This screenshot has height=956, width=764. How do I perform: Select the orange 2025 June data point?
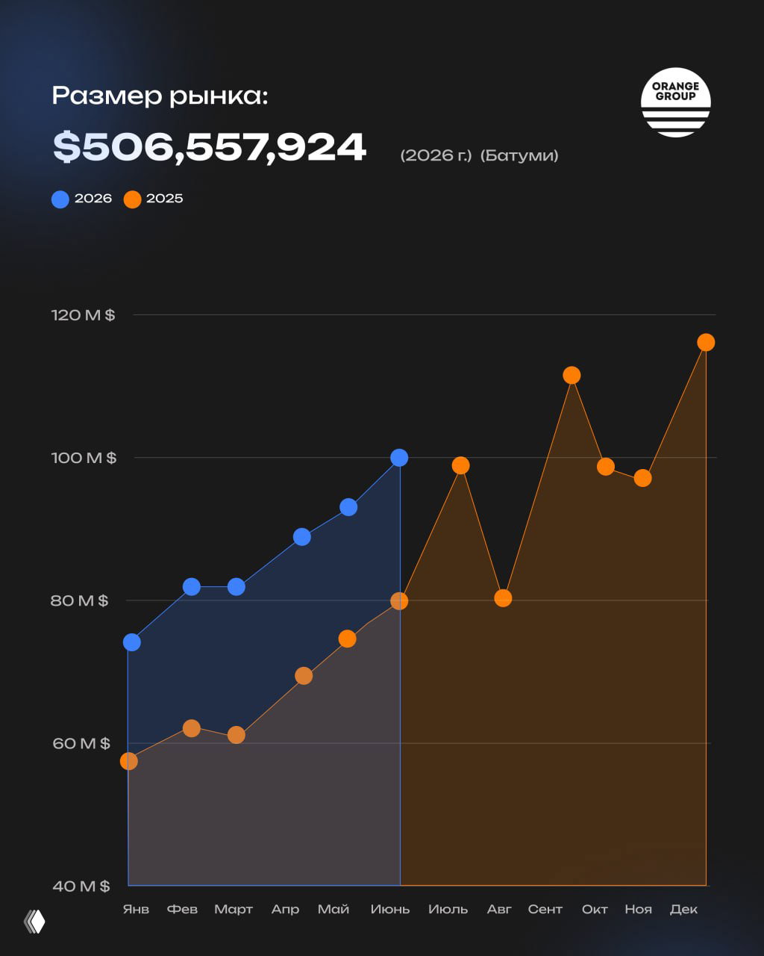[x=399, y=600]
